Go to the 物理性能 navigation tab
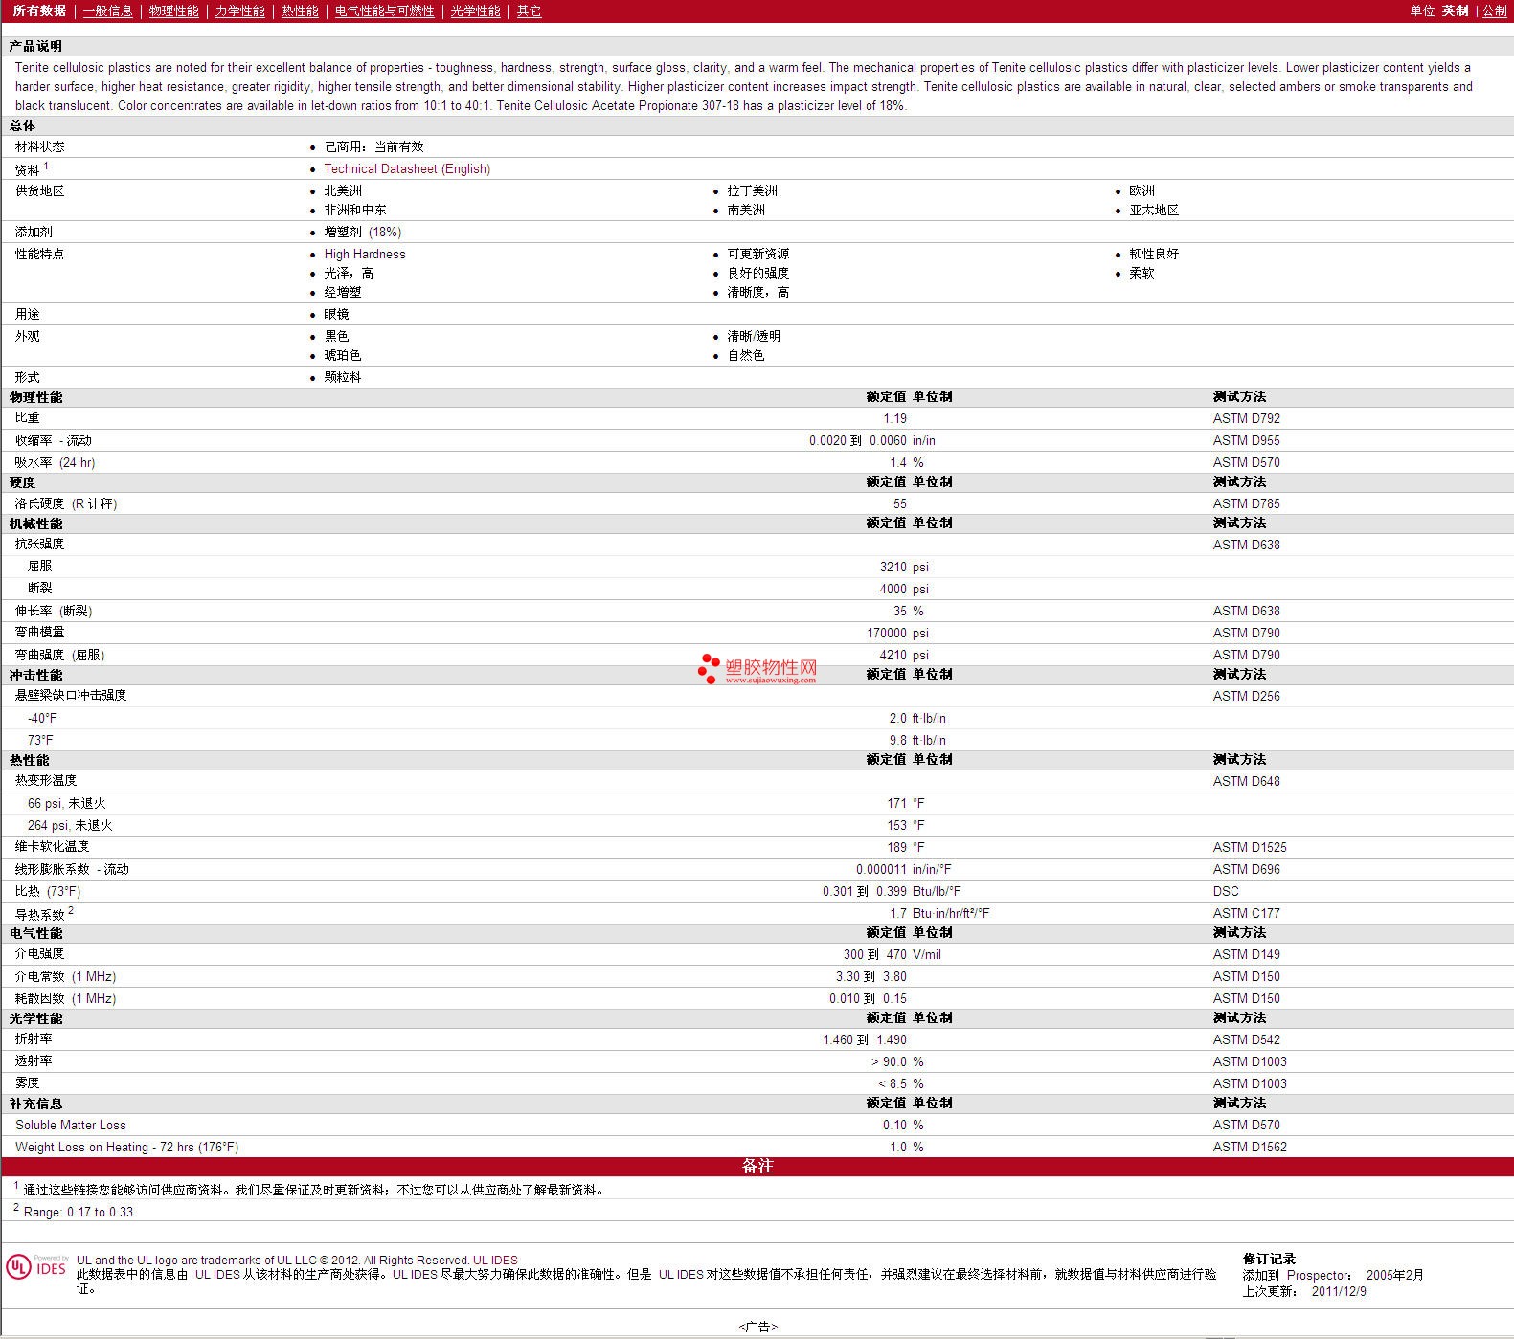Viewport: 1514px width, 1339px height. point(173,11)
